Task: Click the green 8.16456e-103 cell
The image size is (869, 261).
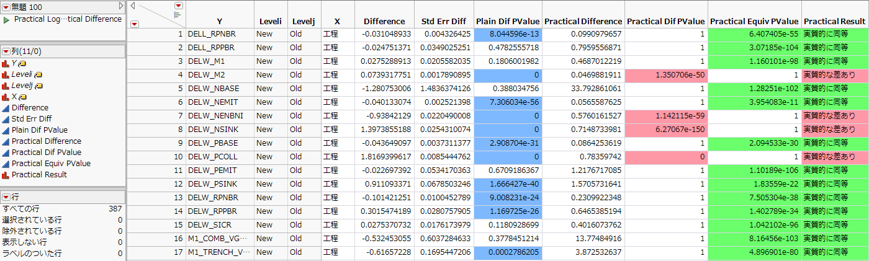Action: [x=754, y=239]
